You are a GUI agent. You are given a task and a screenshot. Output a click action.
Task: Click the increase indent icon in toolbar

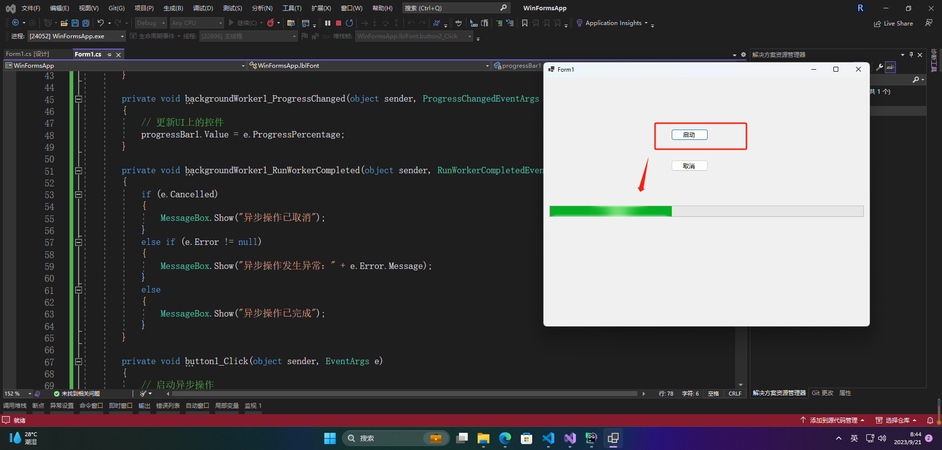(499, 23)
